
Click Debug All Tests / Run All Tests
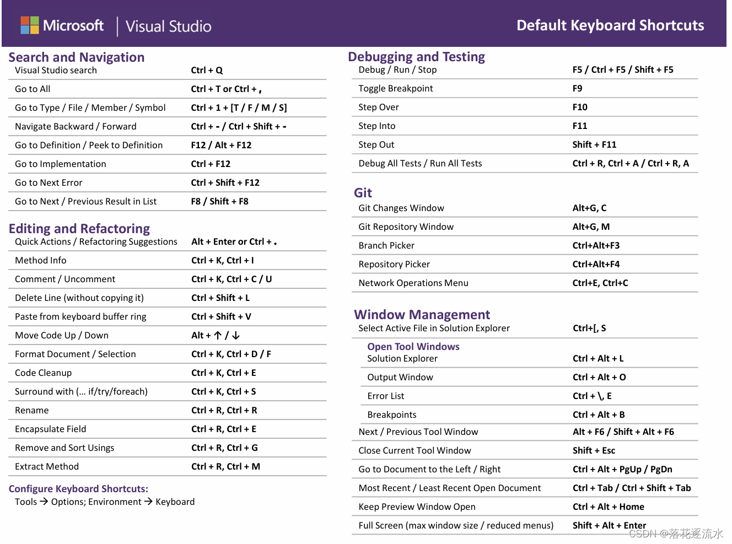pos(420,164)
